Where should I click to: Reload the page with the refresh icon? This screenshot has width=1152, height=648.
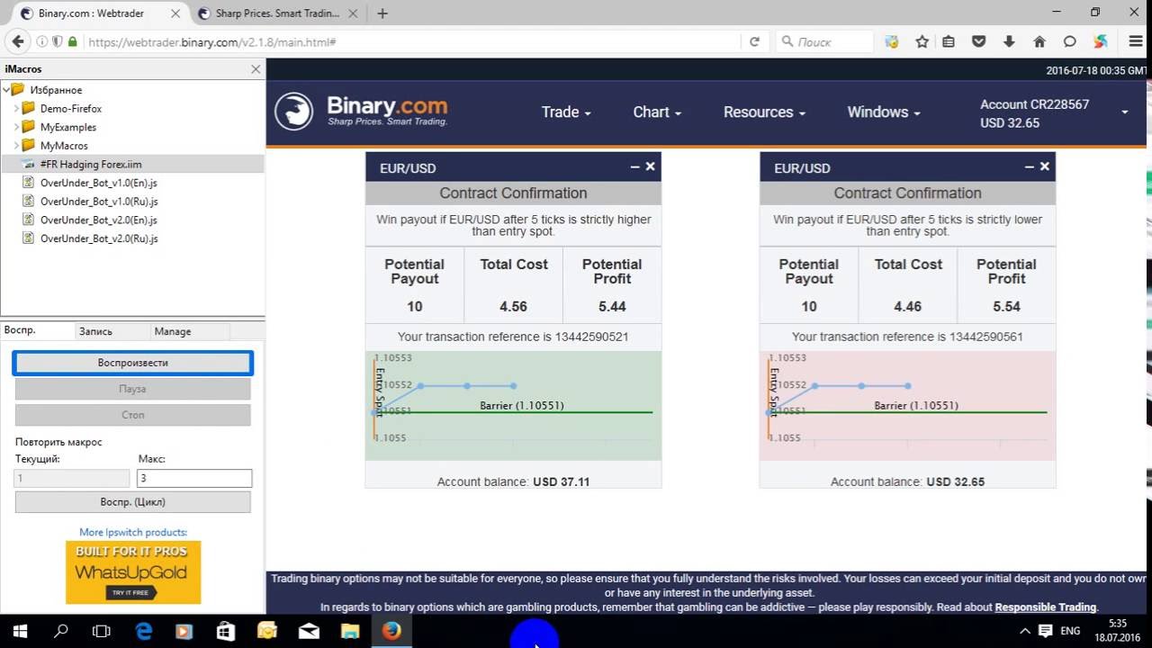[754, 41]
